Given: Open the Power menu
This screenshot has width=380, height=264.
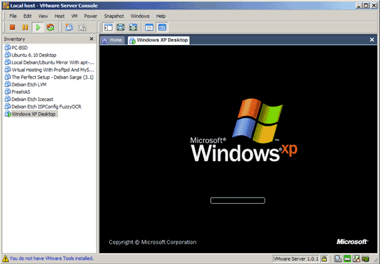Looking at the screenshot, I should [91, 16].
